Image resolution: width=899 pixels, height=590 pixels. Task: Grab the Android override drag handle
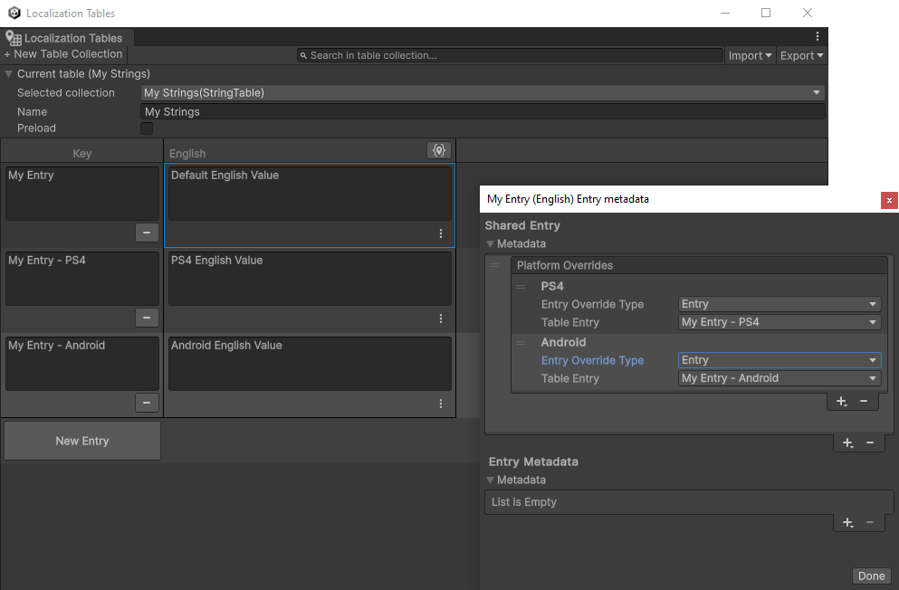(521, 343)
